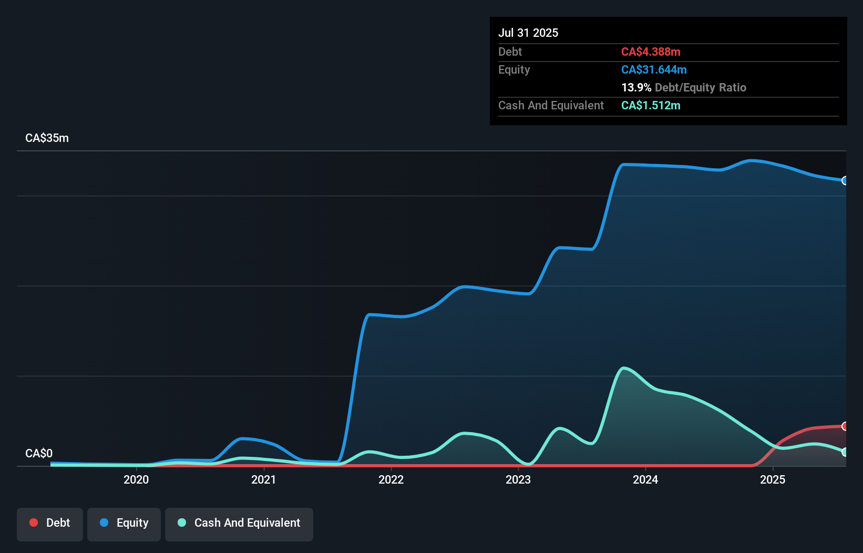Click the CA$1.512m Cash And Equivalent value

pyautogui.click(x=650, y=105)
